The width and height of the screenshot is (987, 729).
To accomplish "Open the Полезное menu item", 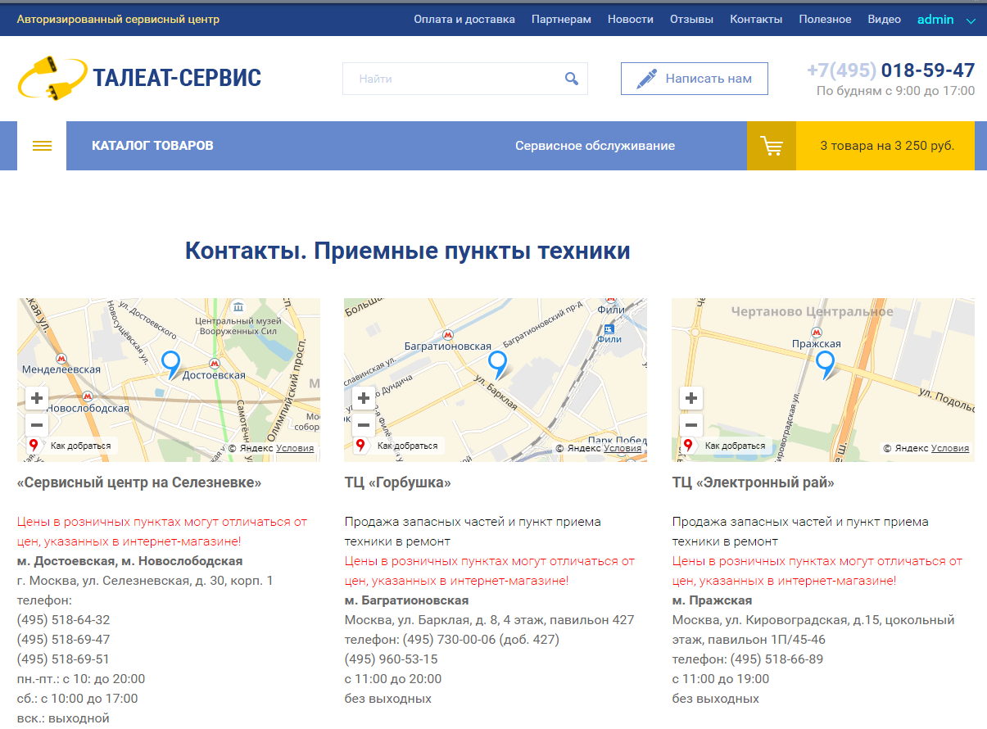I will point(825,20).
